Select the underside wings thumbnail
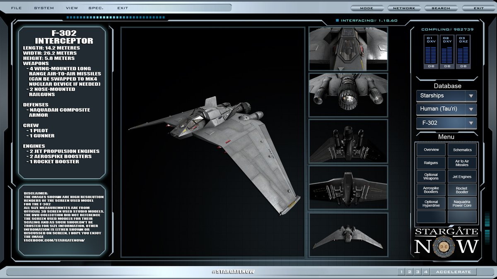 pos(348,187)
